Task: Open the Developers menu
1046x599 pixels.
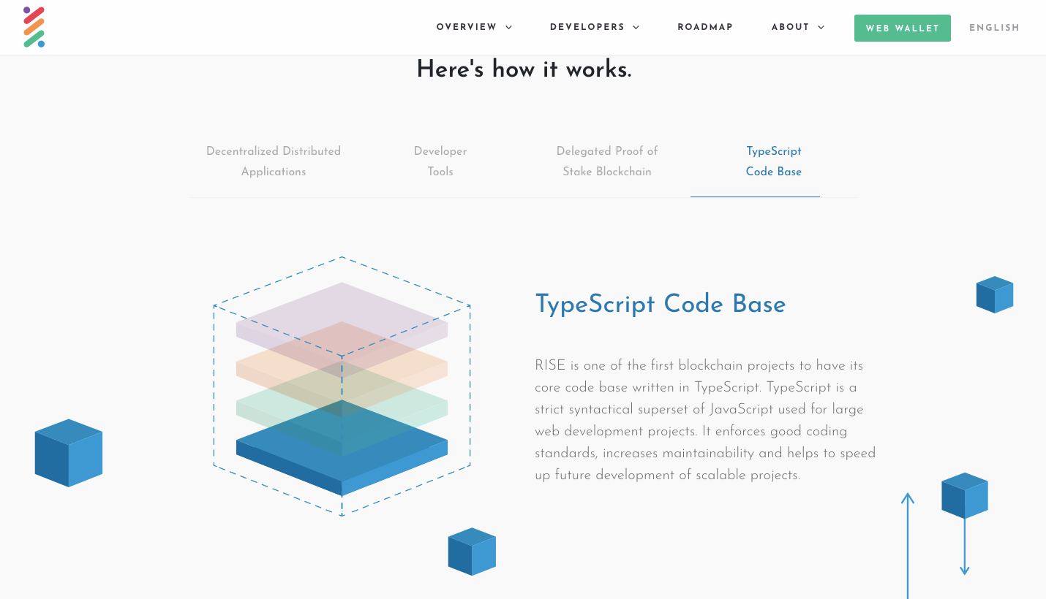Action: (x=587, y=27)
